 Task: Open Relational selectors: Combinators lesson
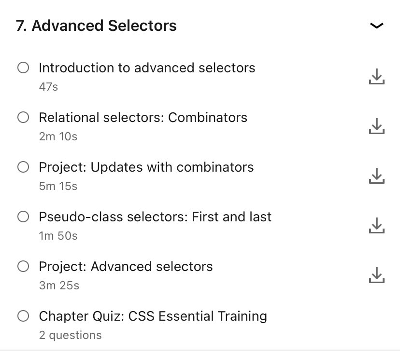click(x=143, y=118)
